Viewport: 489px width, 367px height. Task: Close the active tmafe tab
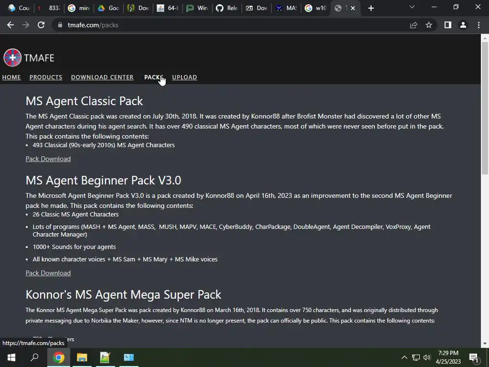coord(353,8)
